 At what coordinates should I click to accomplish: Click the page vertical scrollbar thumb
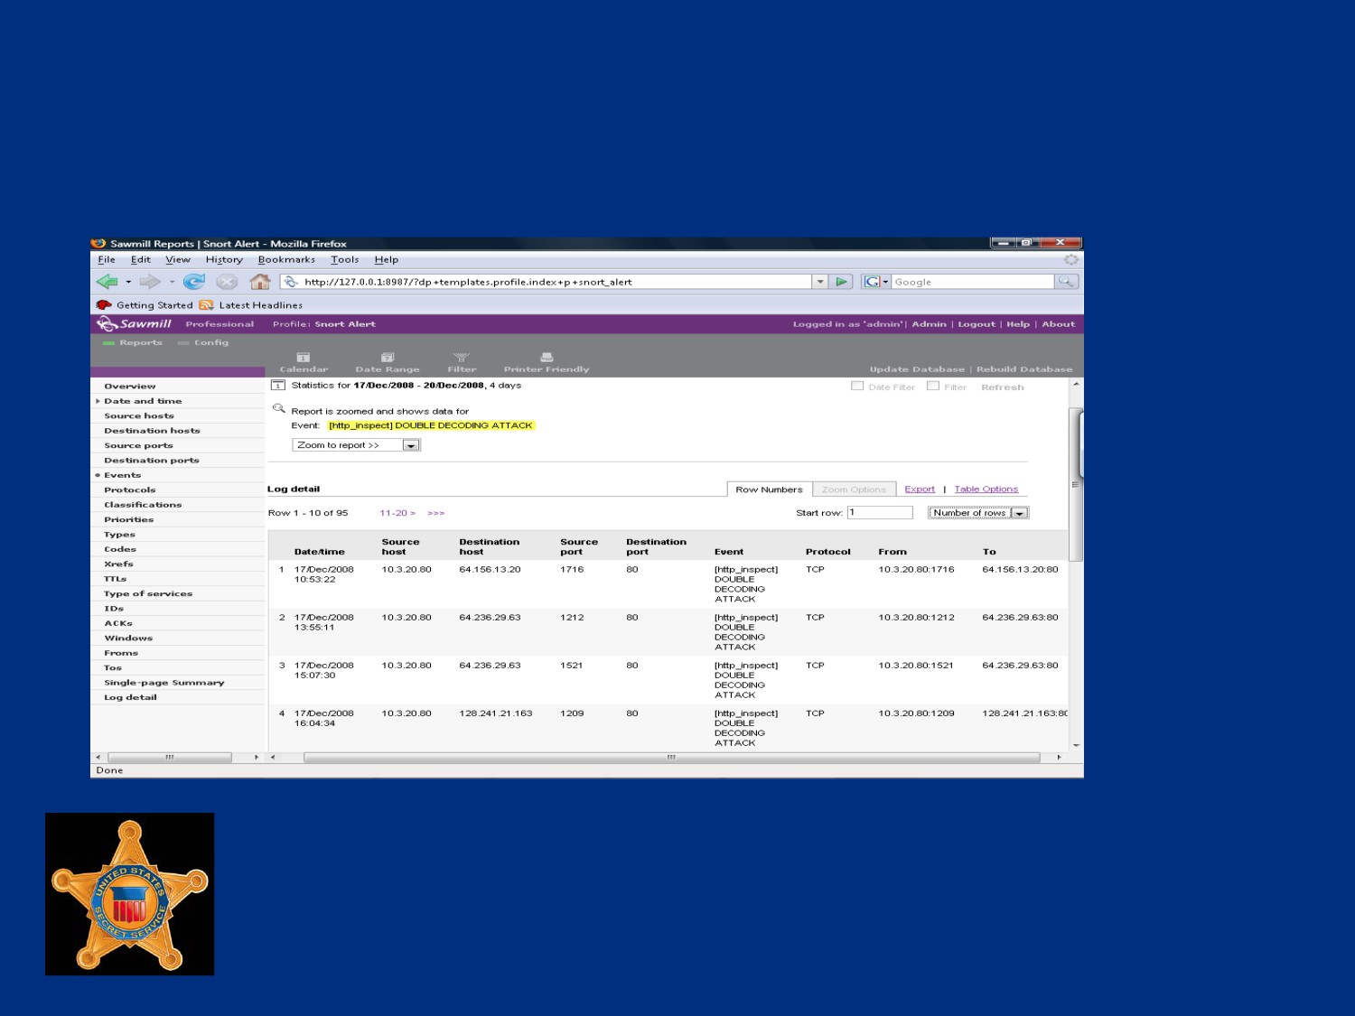click(x=1076, y=485)
